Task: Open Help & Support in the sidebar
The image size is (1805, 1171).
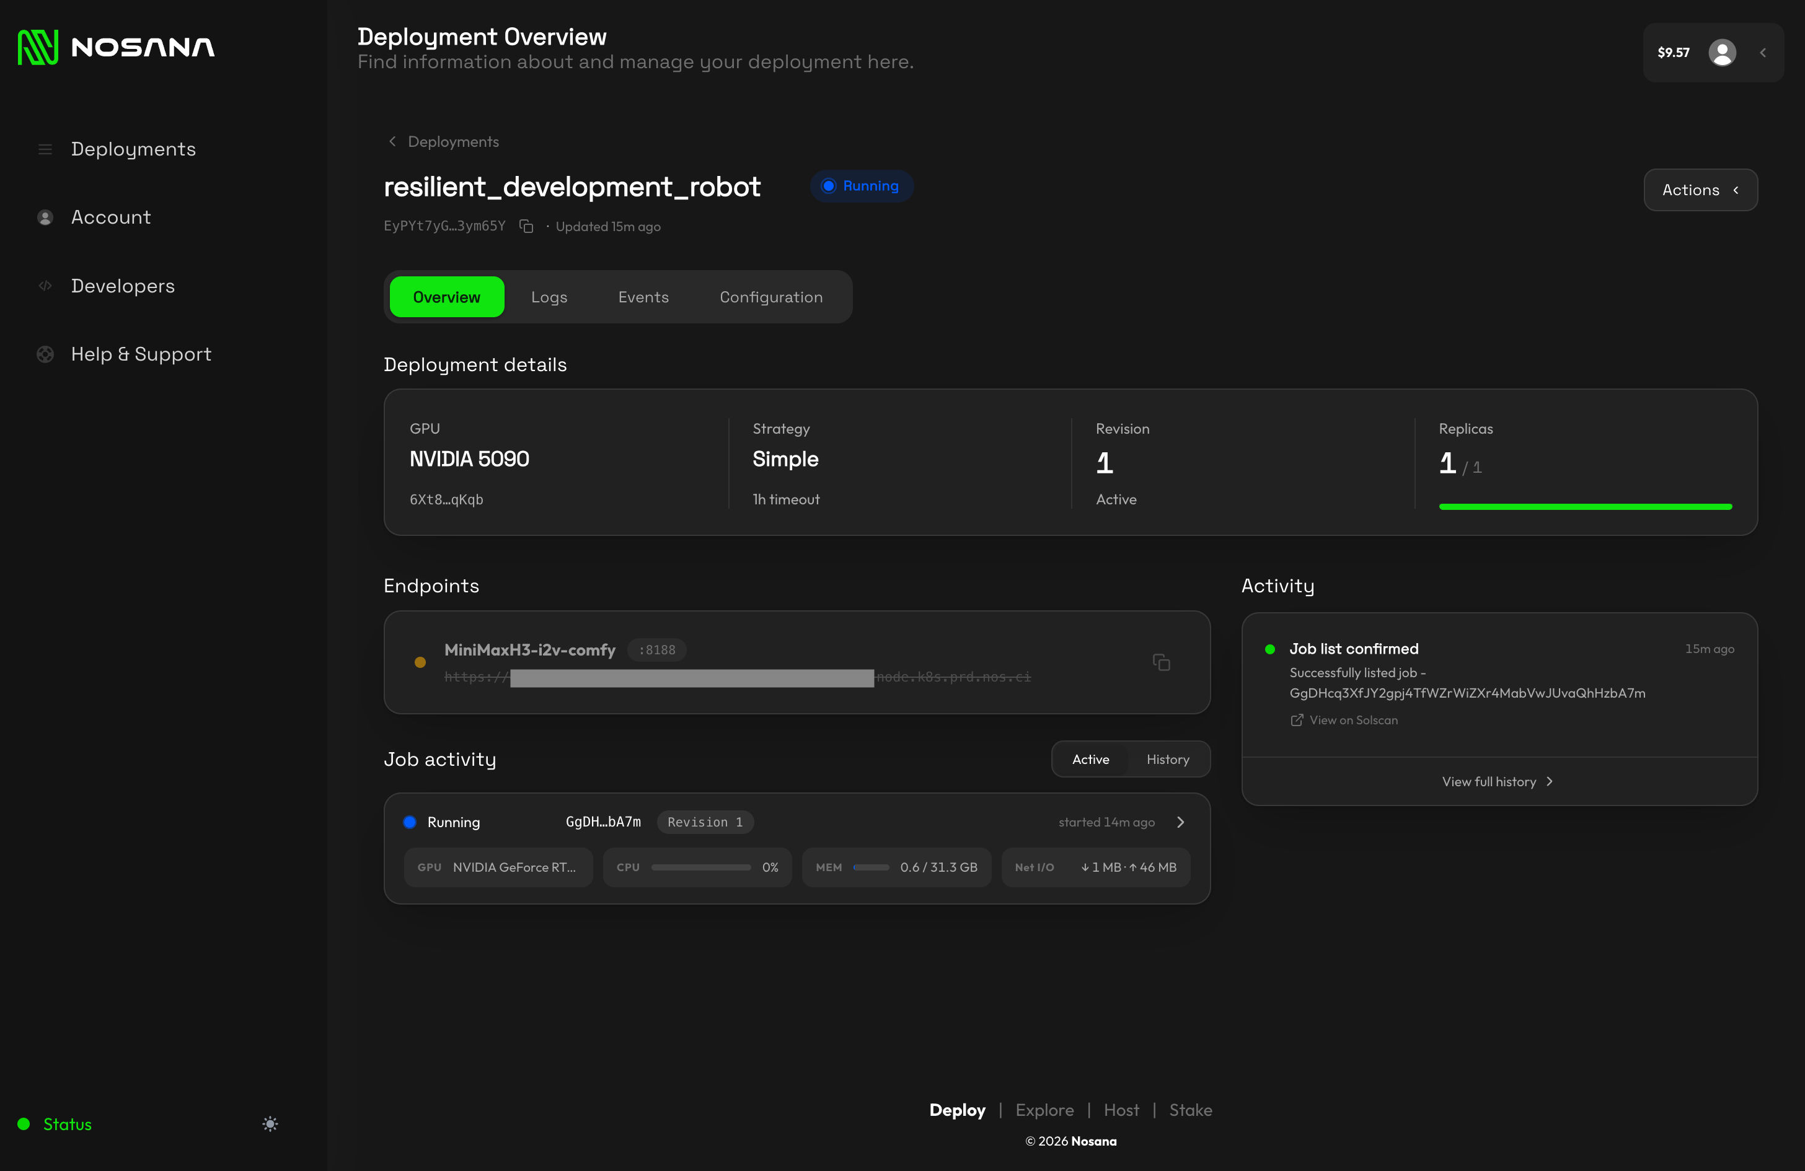Action: [141, 354]
